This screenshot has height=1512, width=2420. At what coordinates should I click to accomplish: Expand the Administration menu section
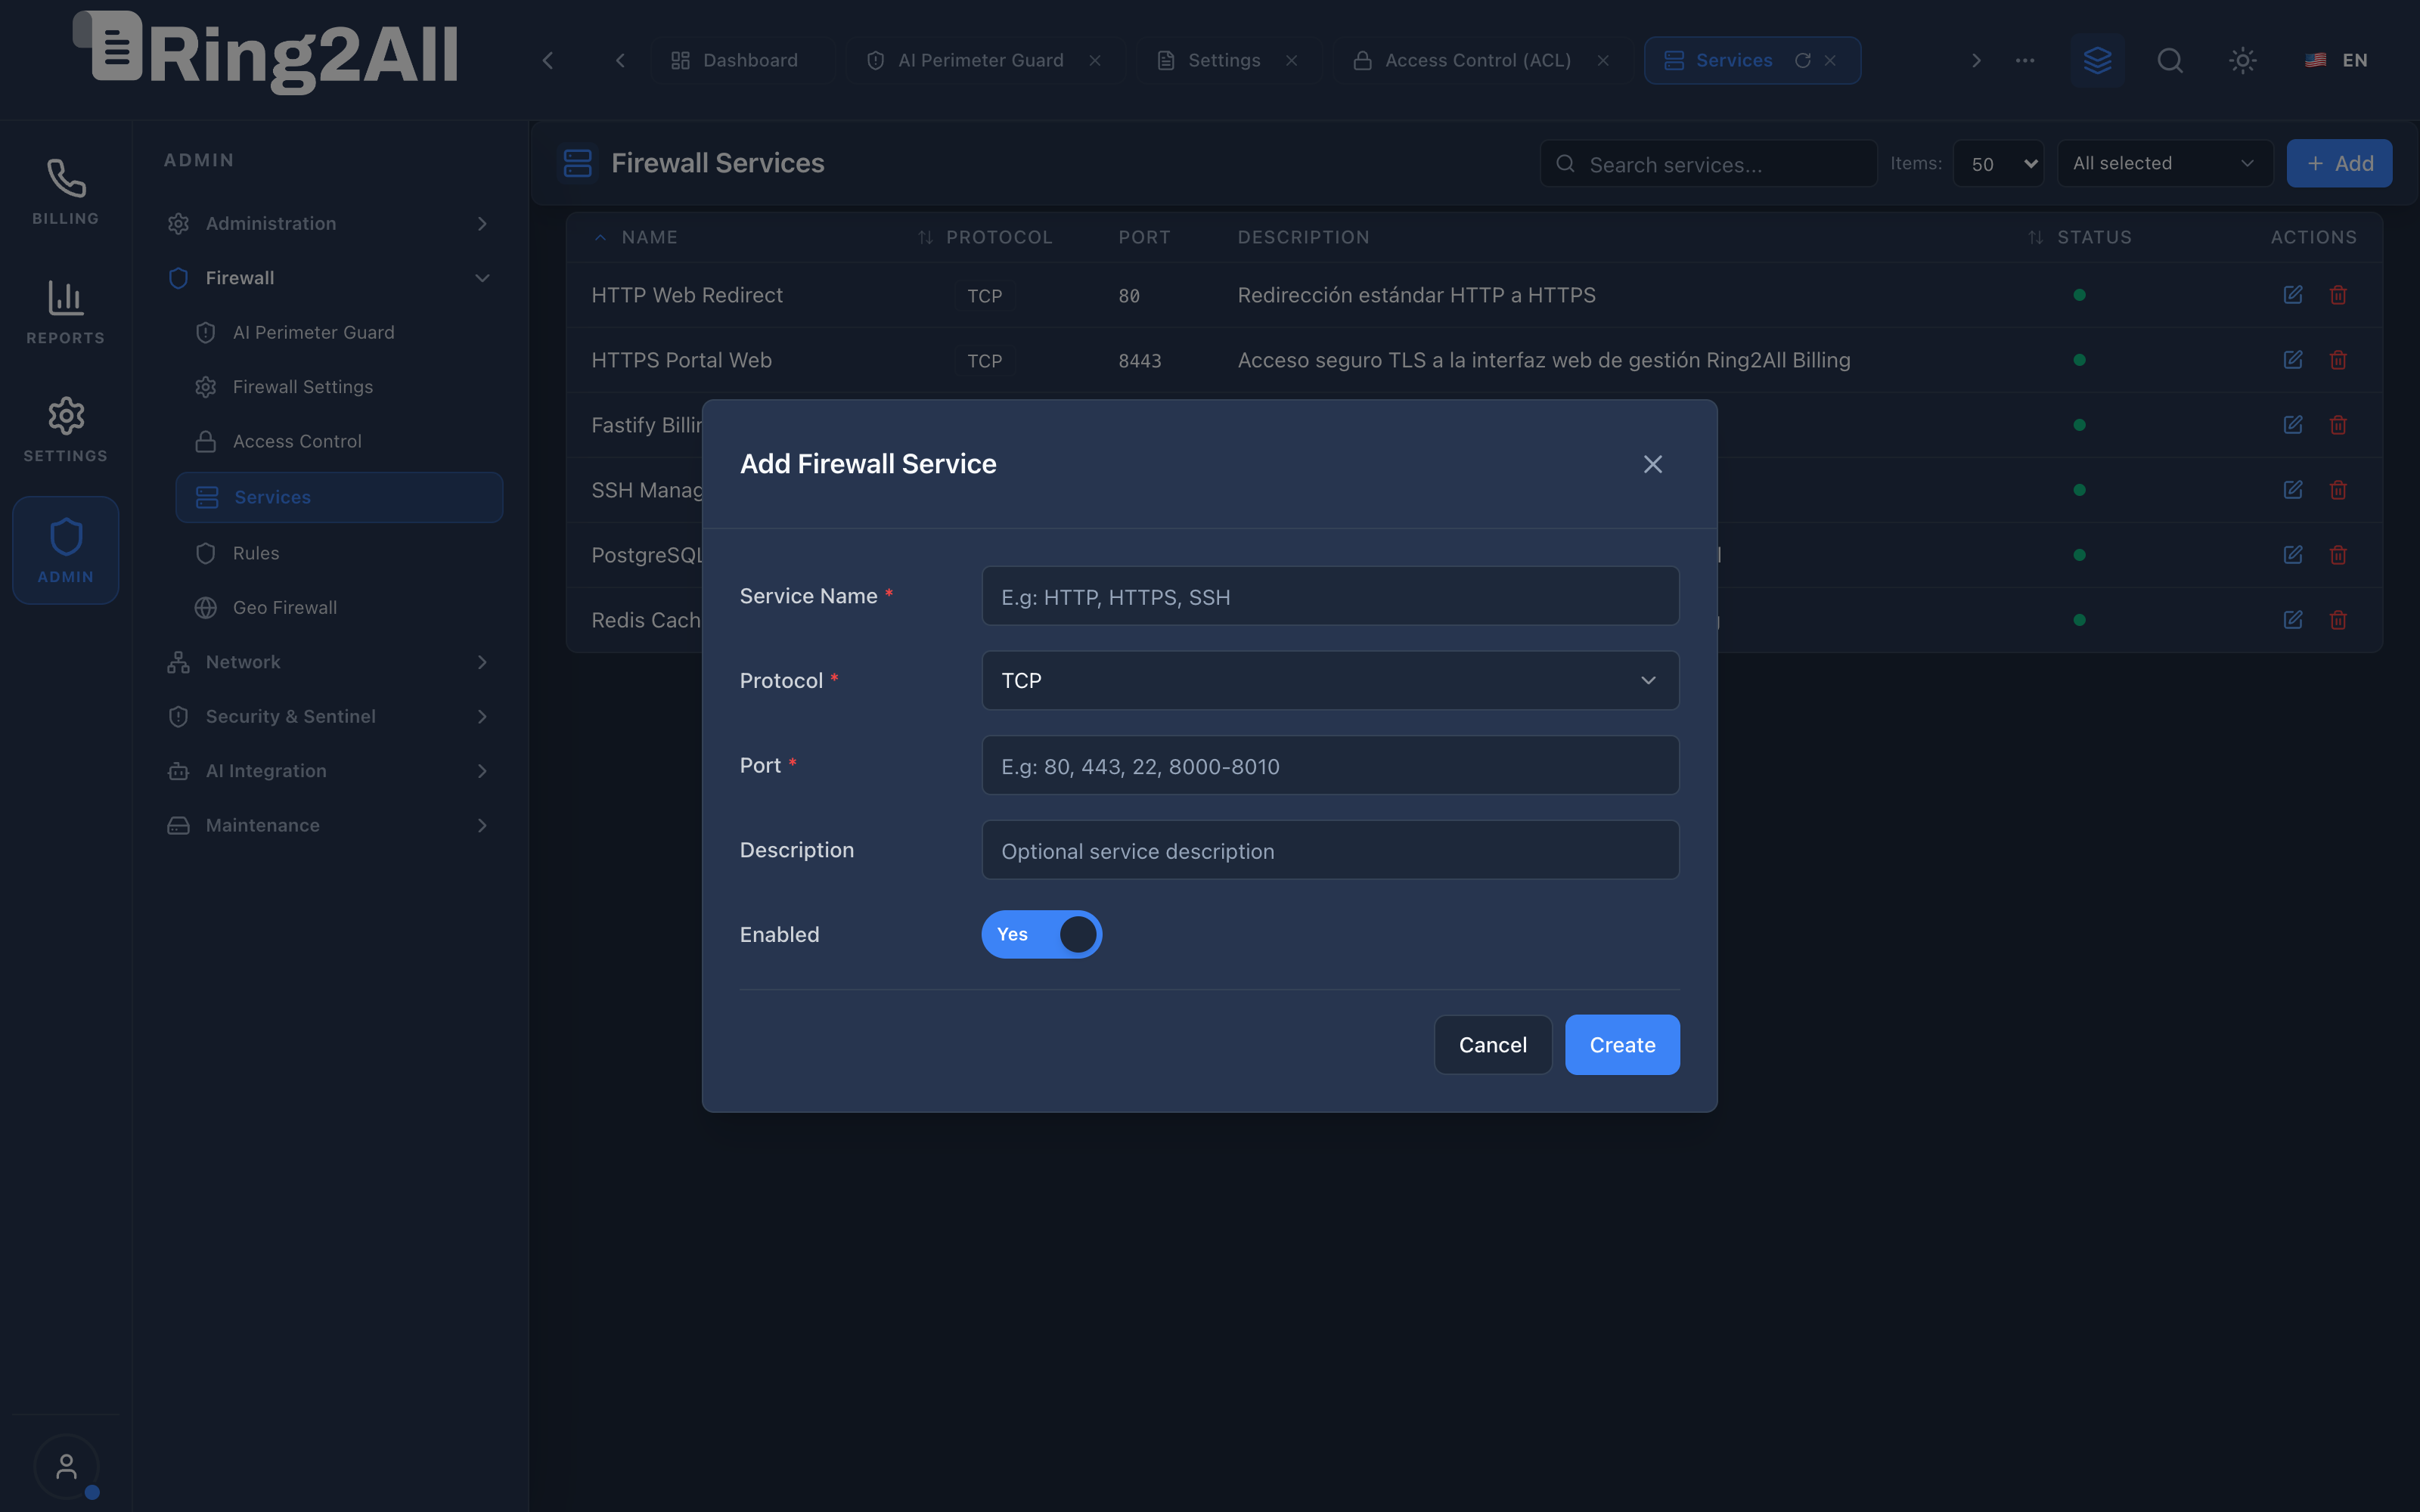(329, 223)
